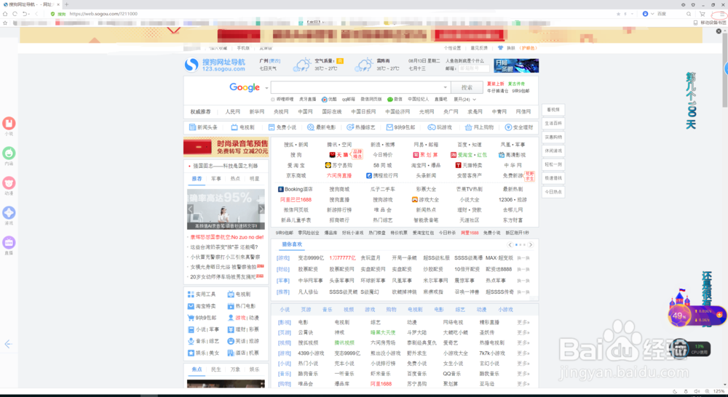
Task: Click the browser home icon
Action: (5, 14)
